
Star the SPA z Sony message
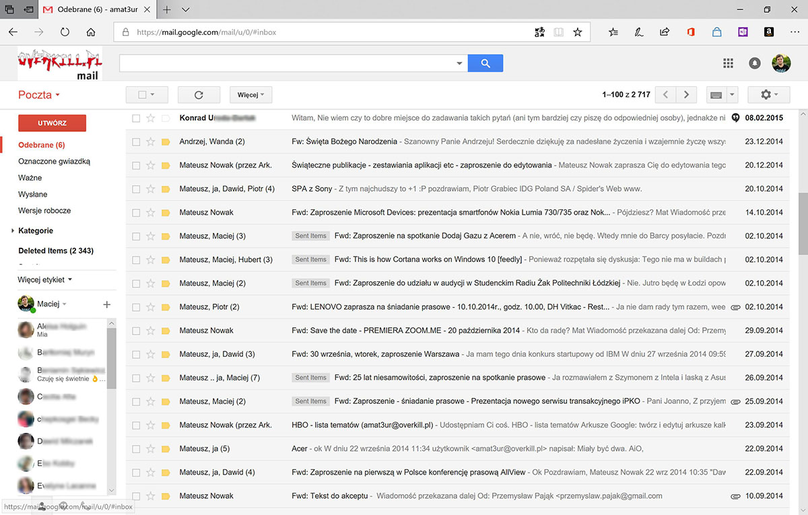(x=151, y=188)
